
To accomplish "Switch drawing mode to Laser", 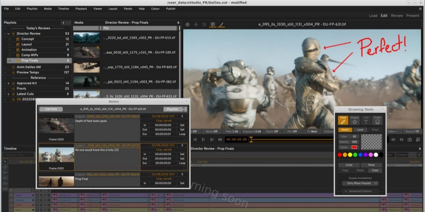I will point(360,130).
